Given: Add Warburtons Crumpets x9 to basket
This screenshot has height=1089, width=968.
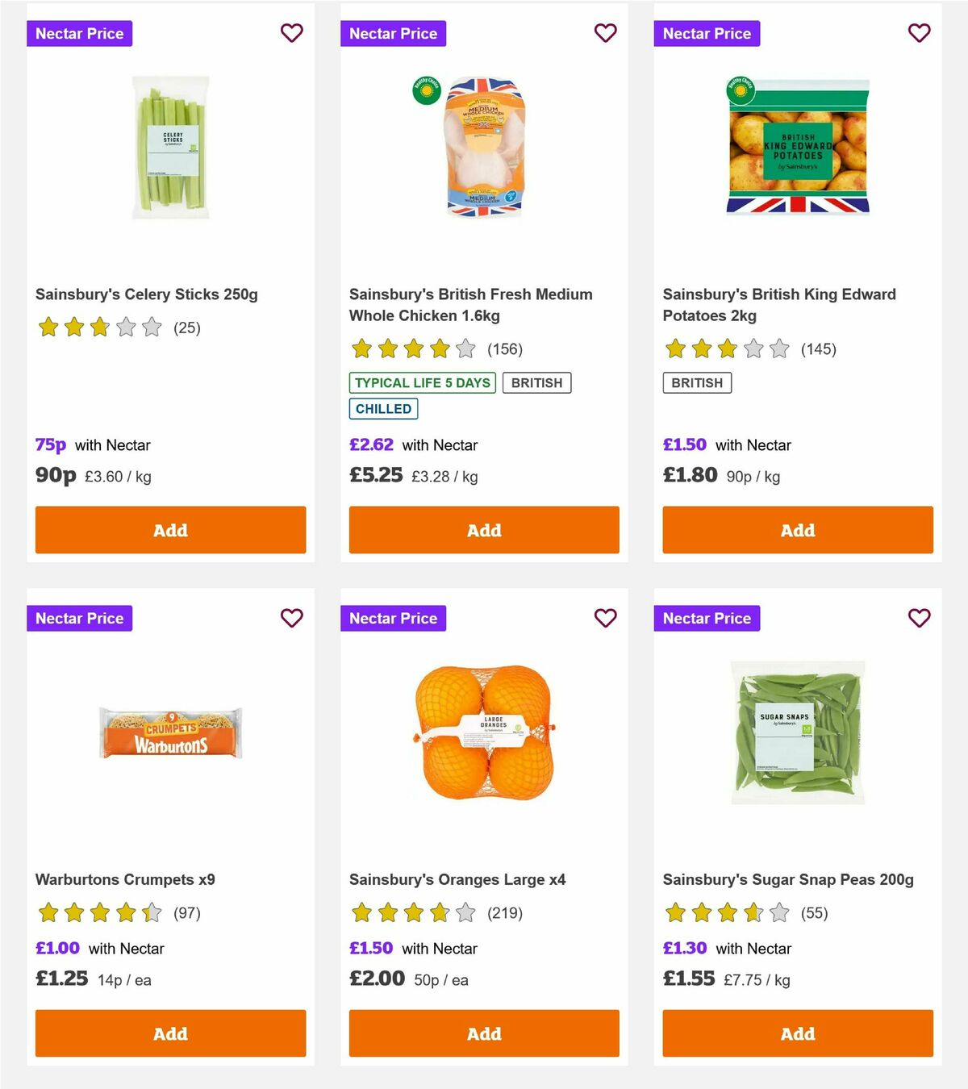Looking at the screenshot, I should (170, 1033).
